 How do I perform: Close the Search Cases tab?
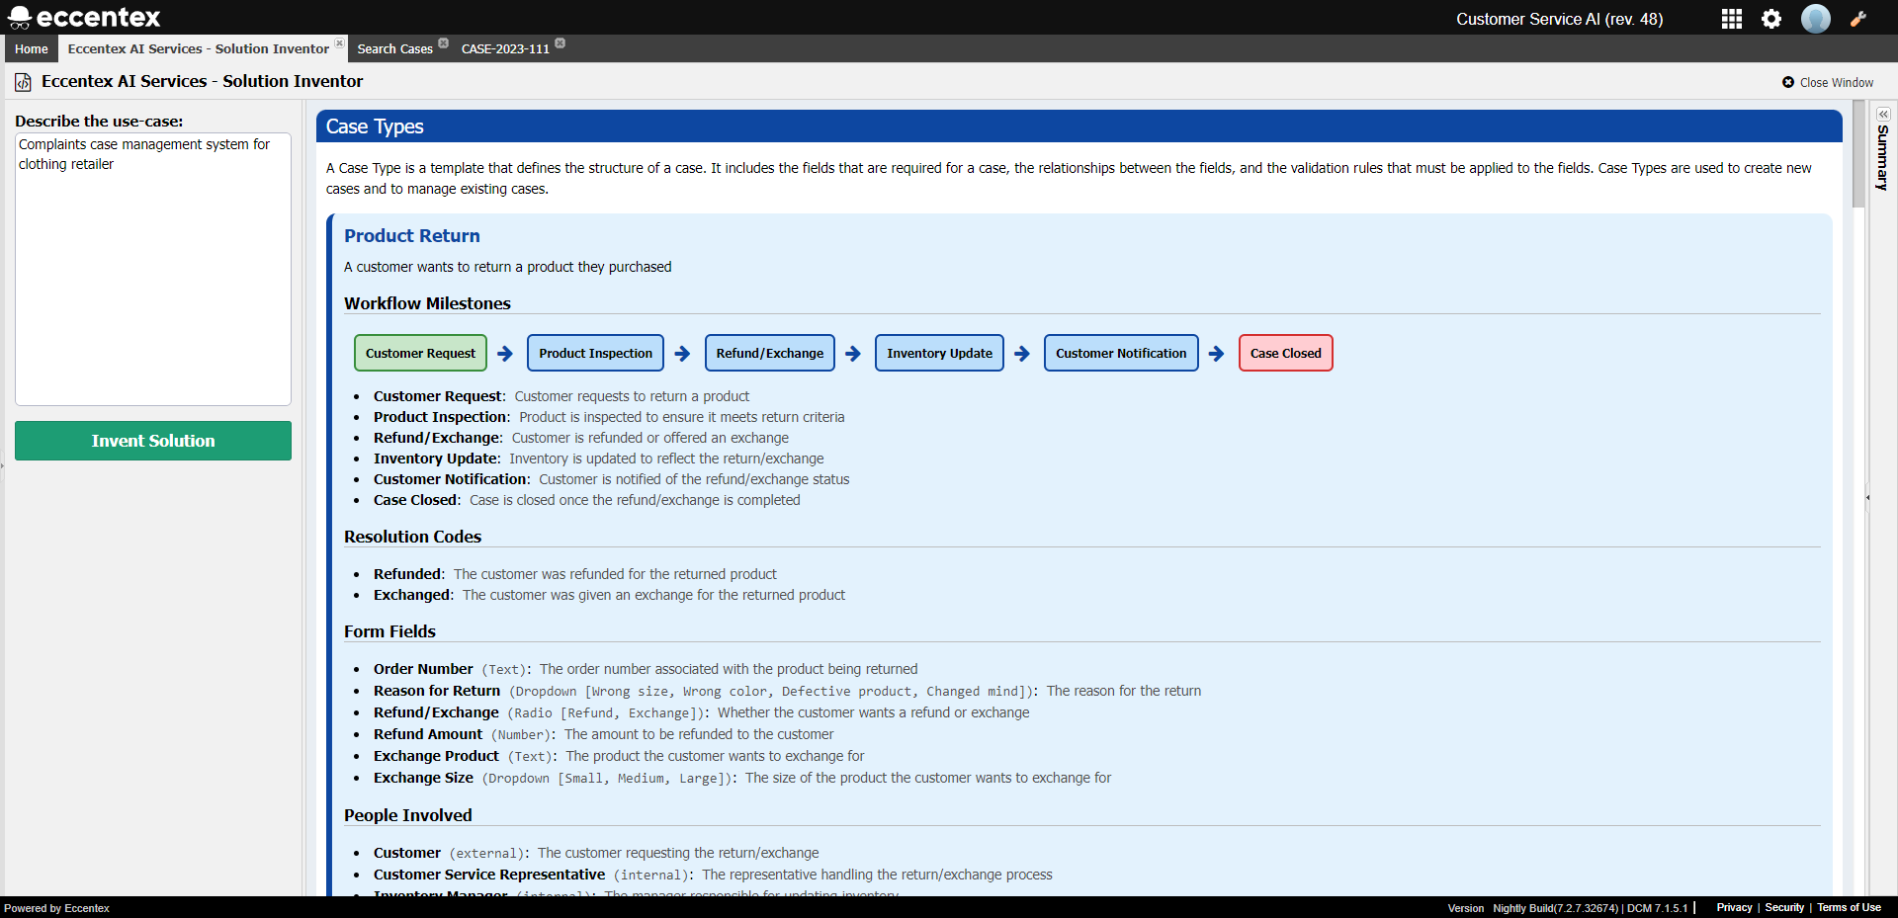[x=443, y=42]
